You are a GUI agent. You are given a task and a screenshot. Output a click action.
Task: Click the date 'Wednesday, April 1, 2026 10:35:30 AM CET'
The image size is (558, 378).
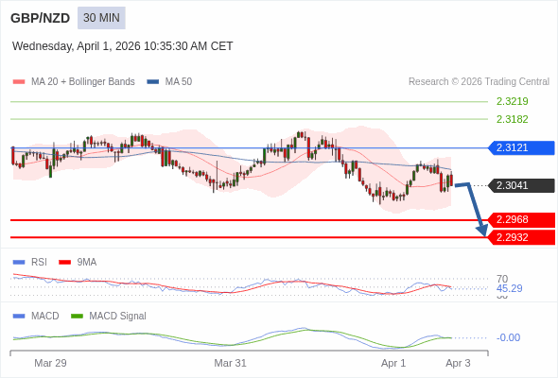coord(122,46)
